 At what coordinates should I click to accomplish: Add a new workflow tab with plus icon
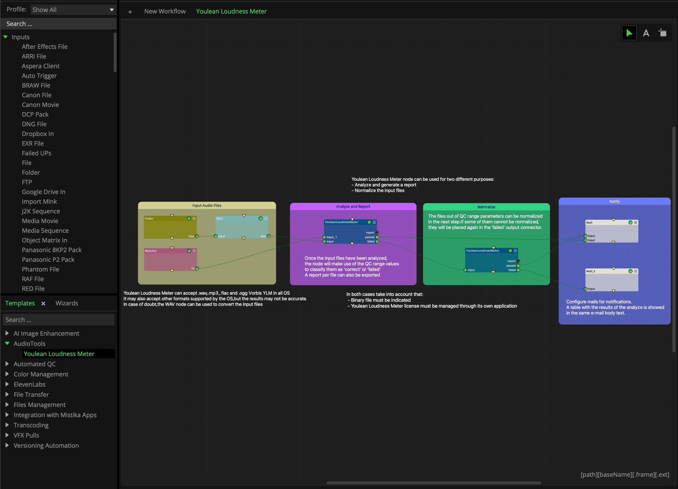tap(130, 12)
